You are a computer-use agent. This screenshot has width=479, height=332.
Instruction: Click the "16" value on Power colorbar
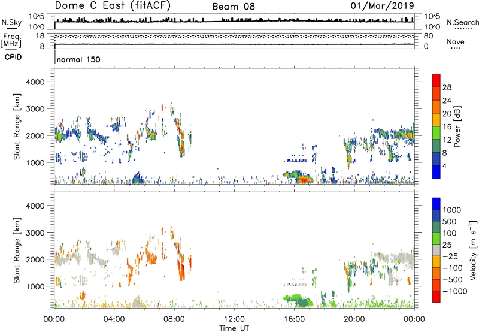click(x=447, y=127)
